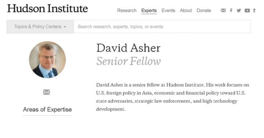This screenshot has width=264, height=138.
Task: Click the Senior Fellow title text
Action: point(128,61)
